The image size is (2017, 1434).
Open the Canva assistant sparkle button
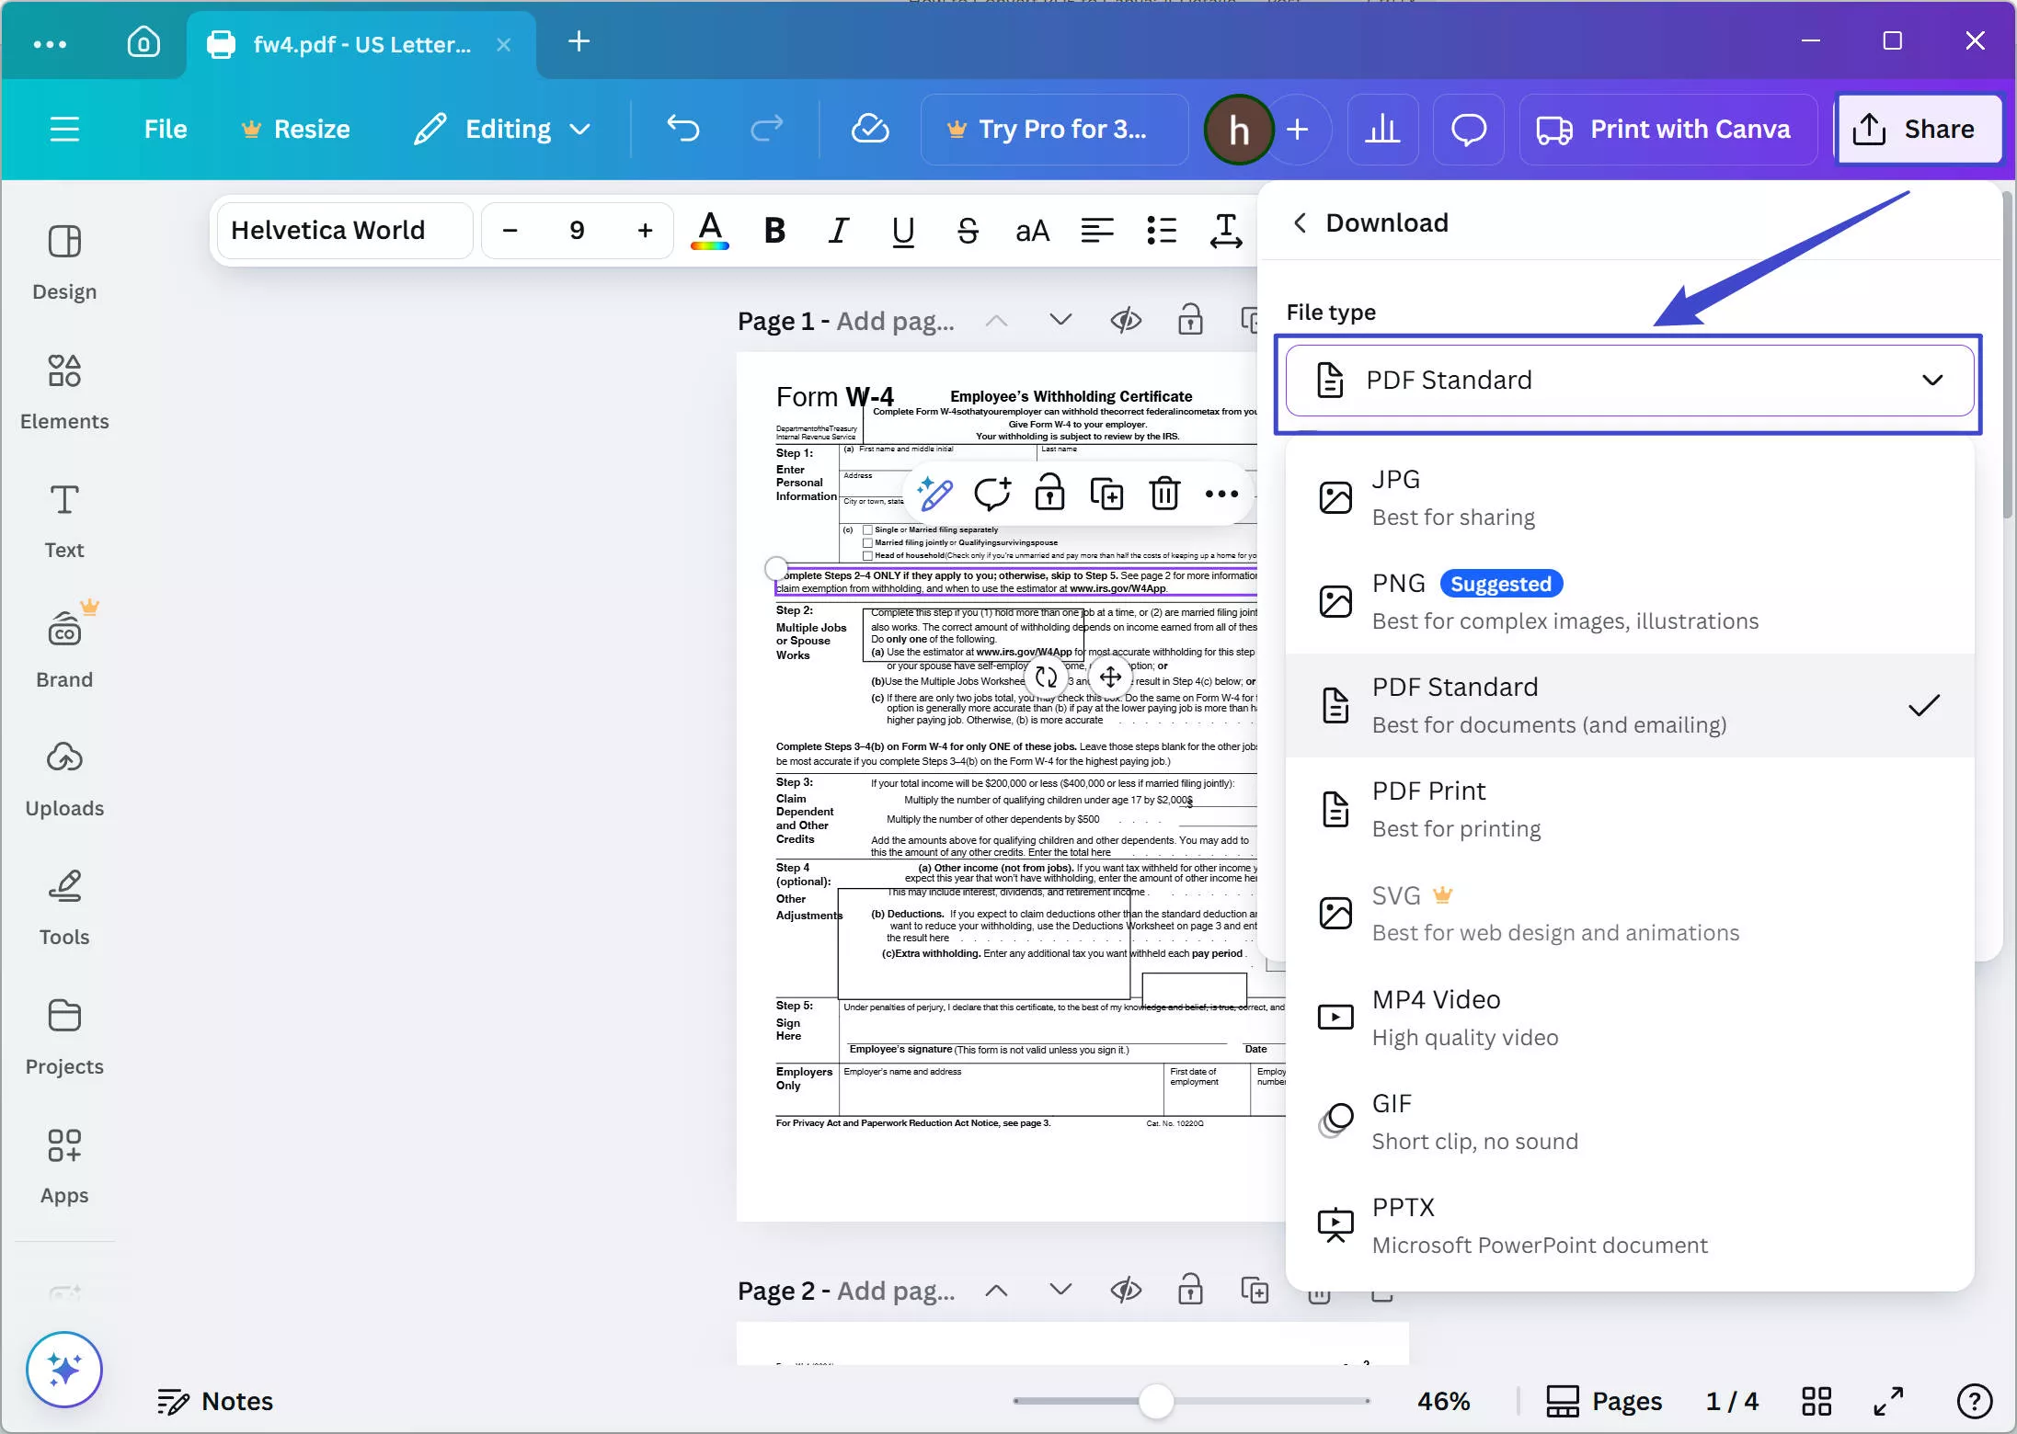tap(63, 1369)
